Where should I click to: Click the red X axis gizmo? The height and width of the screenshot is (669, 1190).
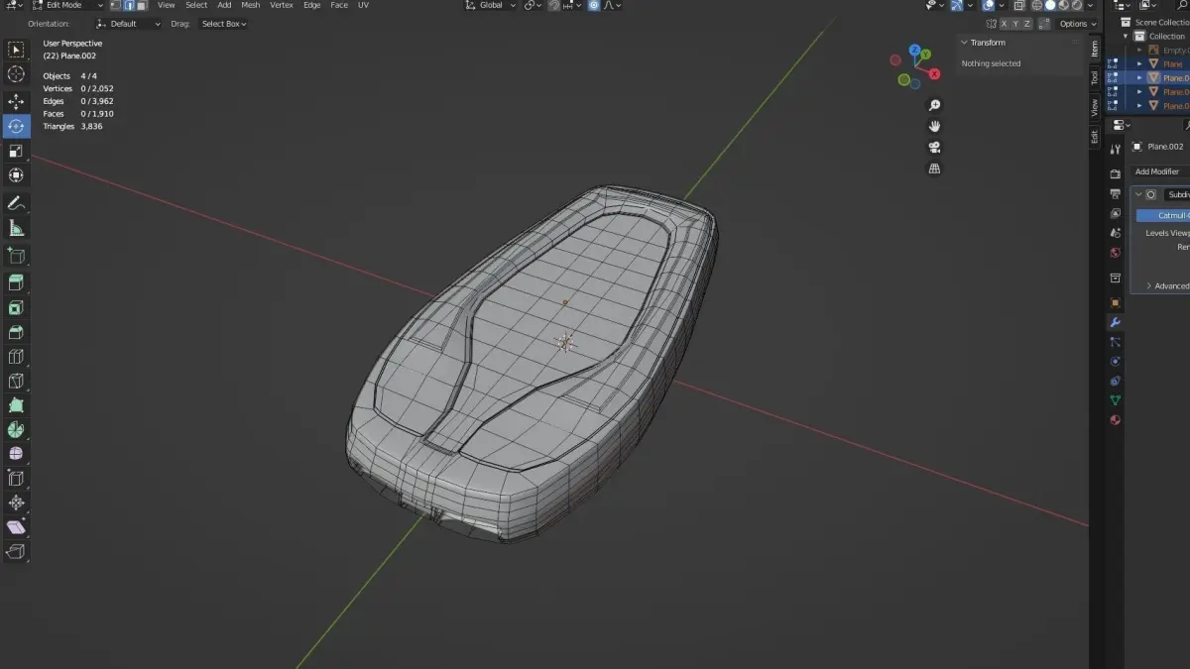[934, 72]
